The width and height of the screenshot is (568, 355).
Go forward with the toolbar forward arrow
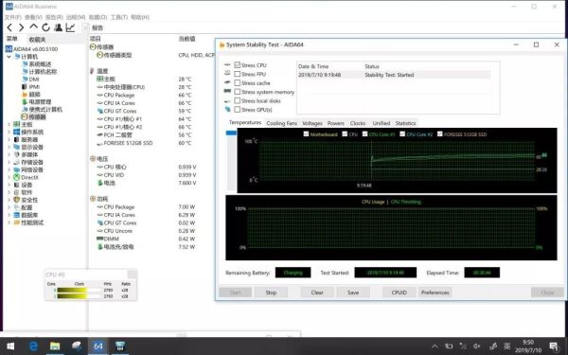click(x=22, y=27)
